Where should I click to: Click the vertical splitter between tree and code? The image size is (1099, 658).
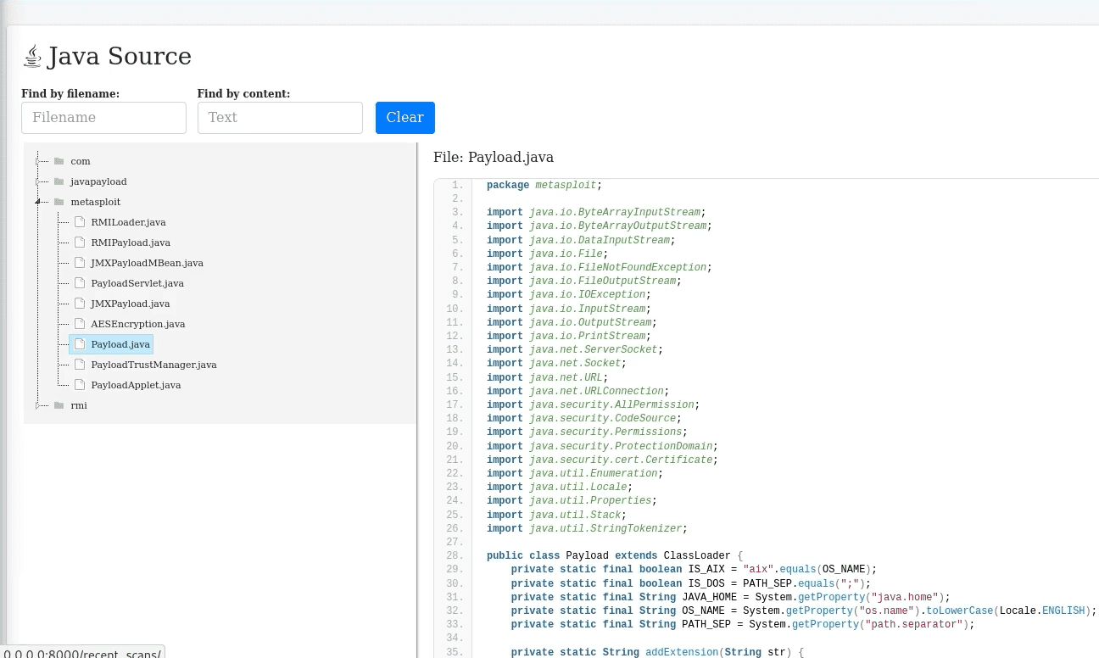(x=417, y=399)
